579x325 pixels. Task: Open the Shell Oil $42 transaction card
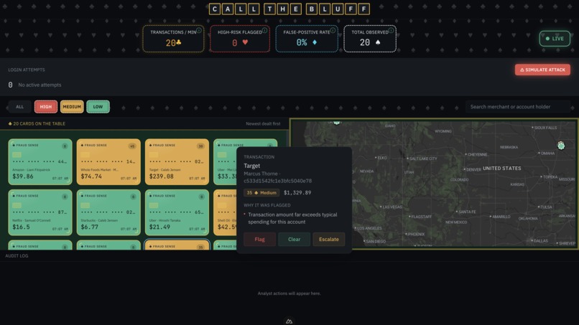point(225,212)
